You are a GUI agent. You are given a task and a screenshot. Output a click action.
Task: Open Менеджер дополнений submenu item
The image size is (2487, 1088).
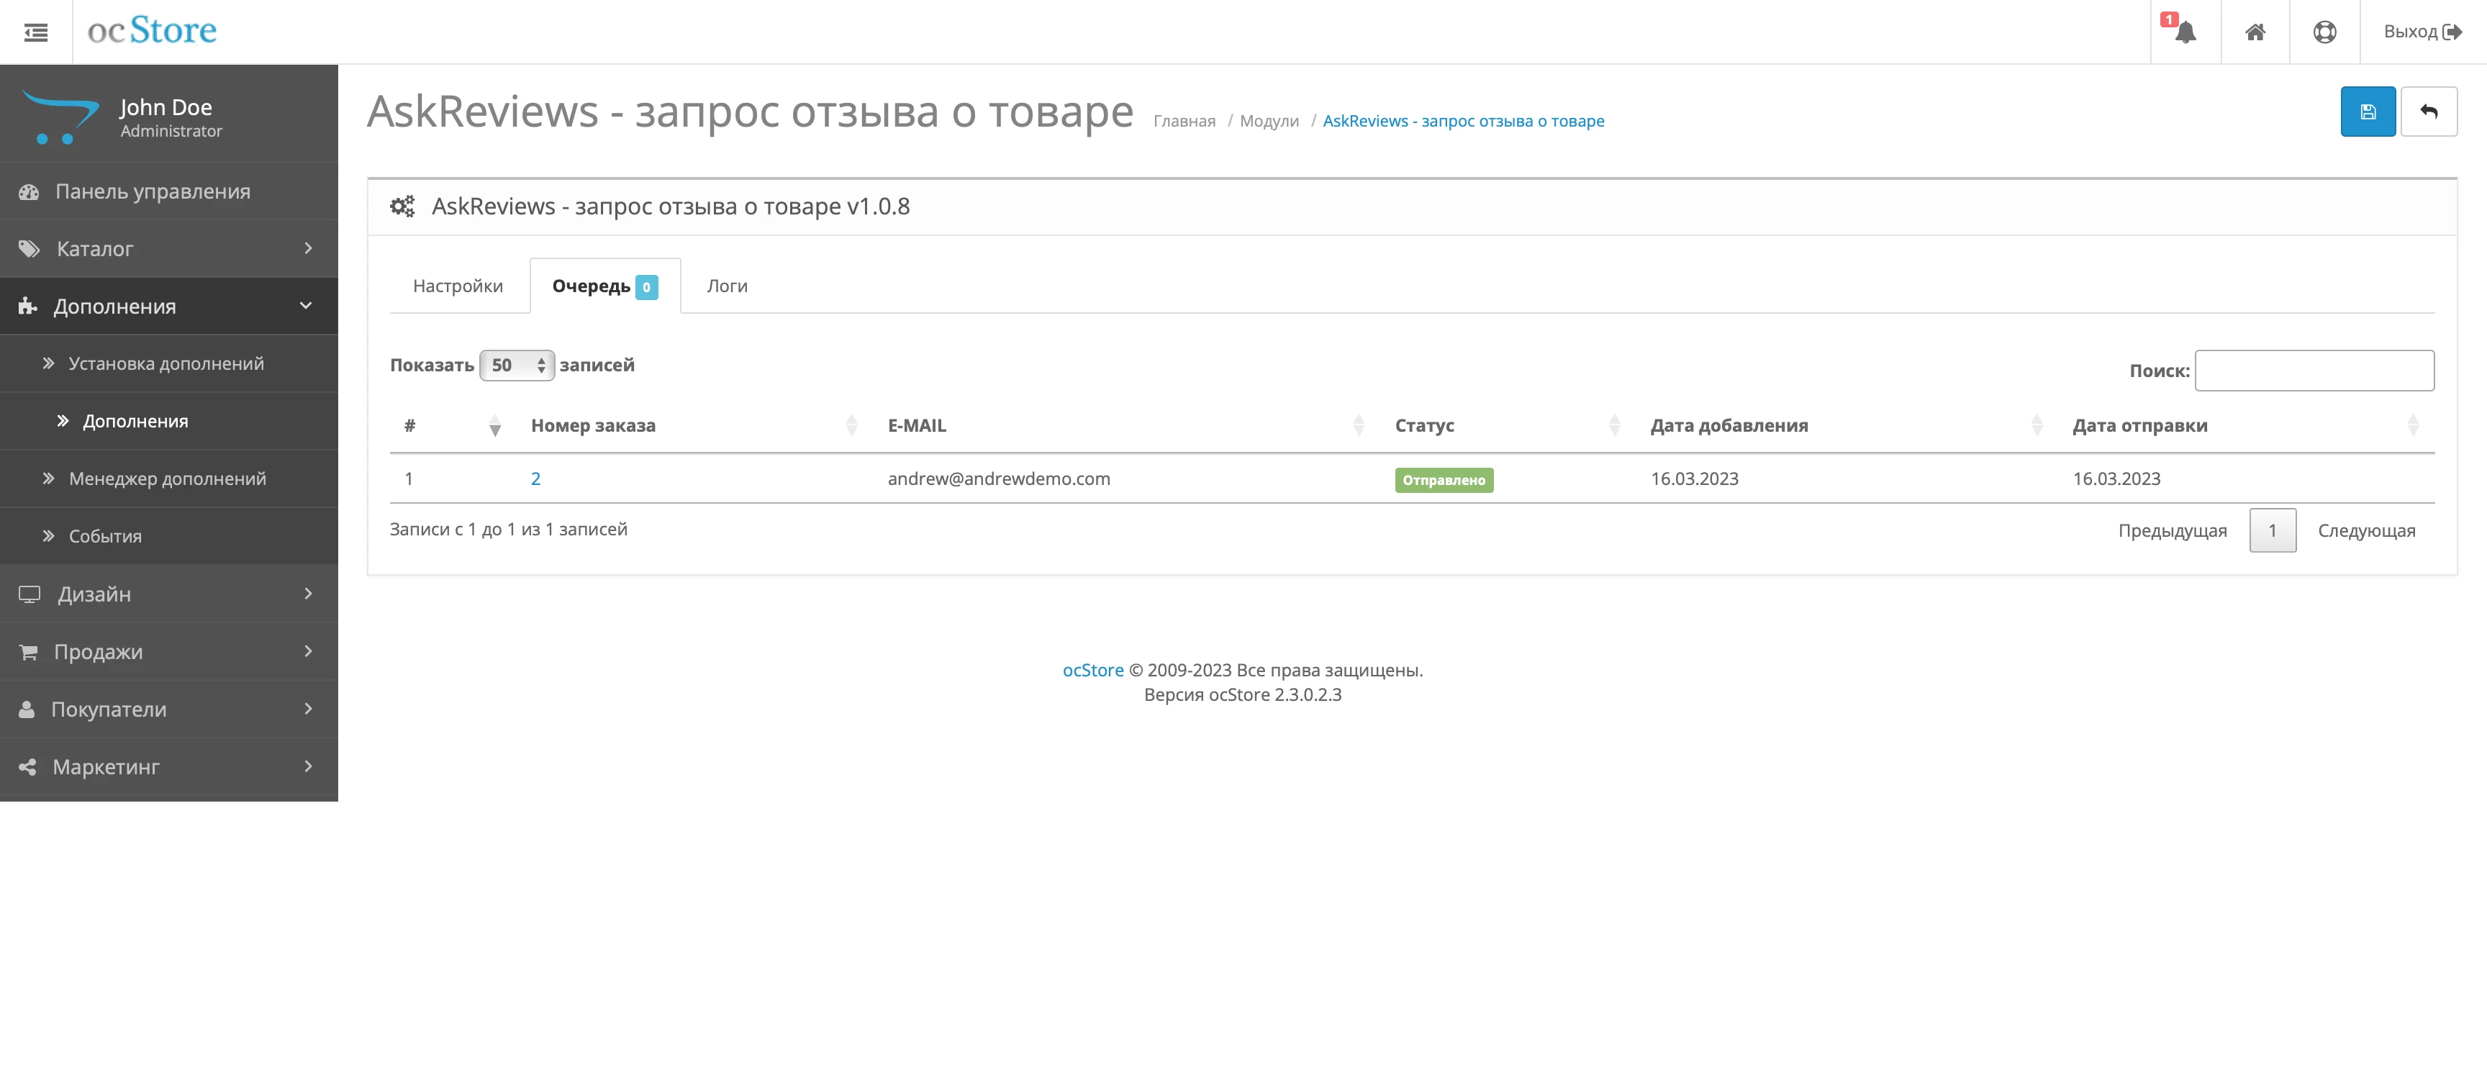click(x=169, y=479)
